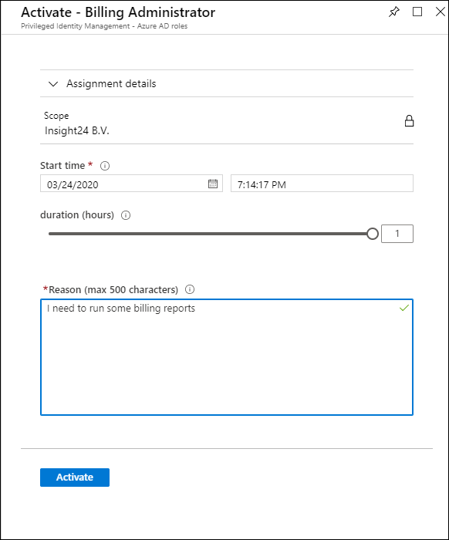449x540 pixels.
Task: Click the duration slider track
Action: 208,234
